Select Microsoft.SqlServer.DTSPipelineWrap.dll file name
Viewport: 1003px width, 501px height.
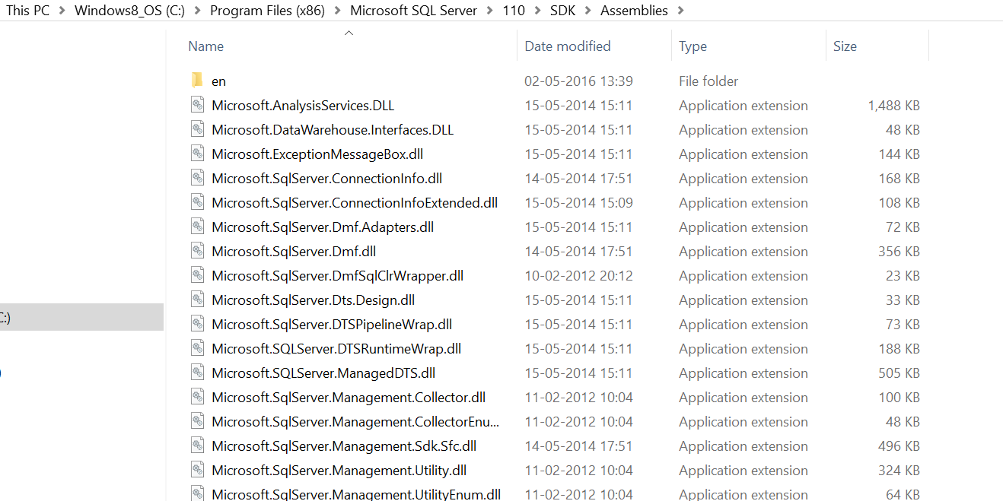click(x=332, y=325)
